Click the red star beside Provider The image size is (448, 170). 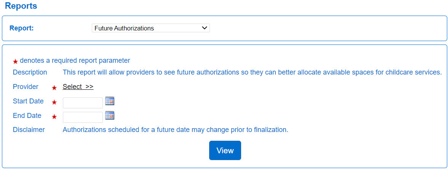(x=54, y=88)
